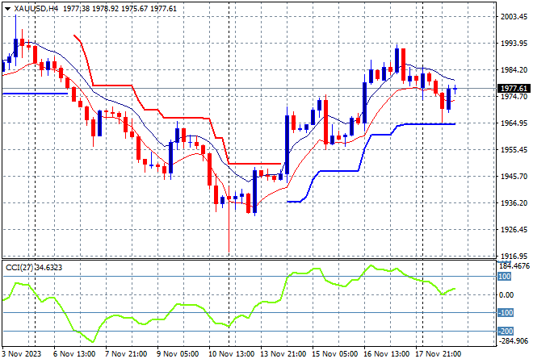Click the 1945.70 price axis label
Viewport: 533px width, 363px height.
pos(514,176)
